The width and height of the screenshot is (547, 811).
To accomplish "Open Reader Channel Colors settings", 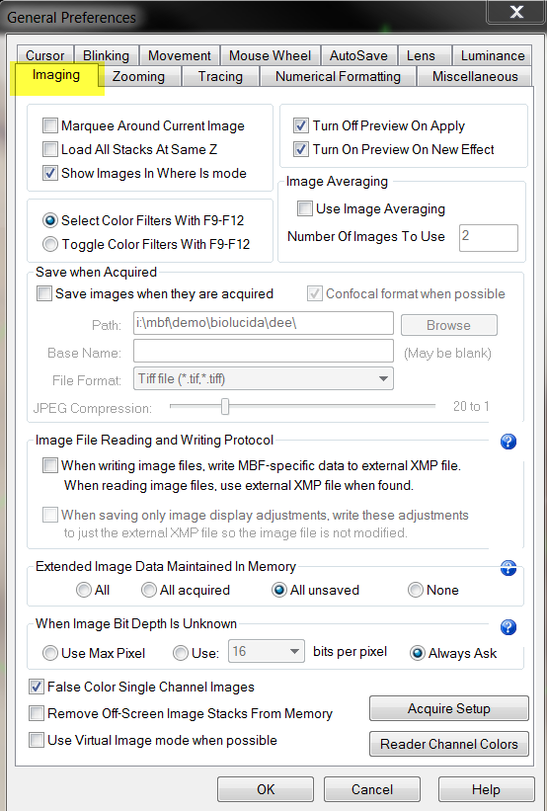I will pyautogui.click(x=449, y=744).
